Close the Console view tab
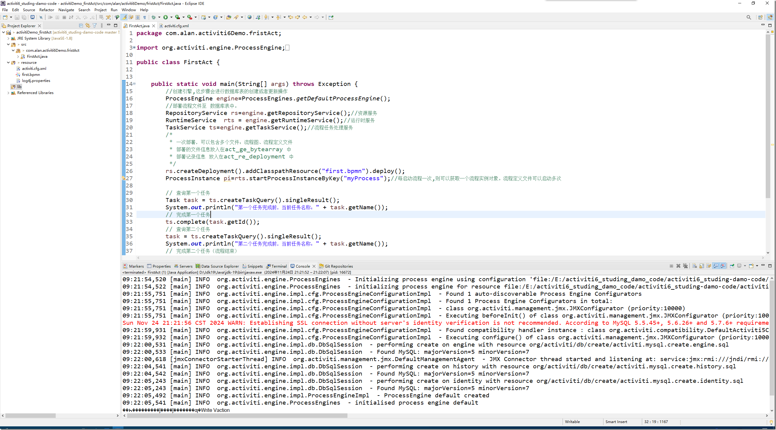 coord(314,266)
